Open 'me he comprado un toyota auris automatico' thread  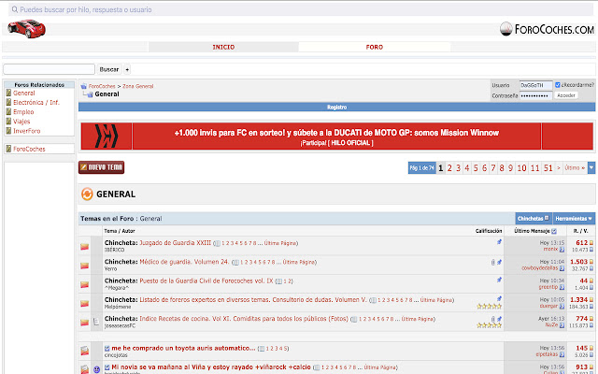point(183,348)
